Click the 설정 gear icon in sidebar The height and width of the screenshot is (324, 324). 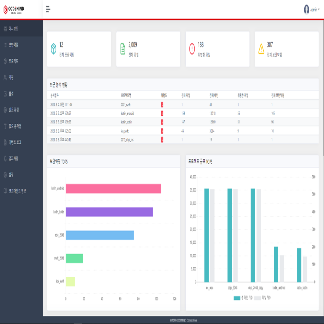5,175
